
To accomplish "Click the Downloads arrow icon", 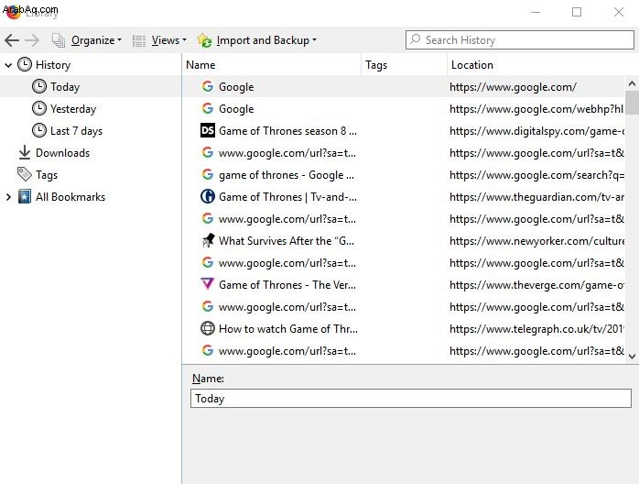I will [x=25, y=153].
